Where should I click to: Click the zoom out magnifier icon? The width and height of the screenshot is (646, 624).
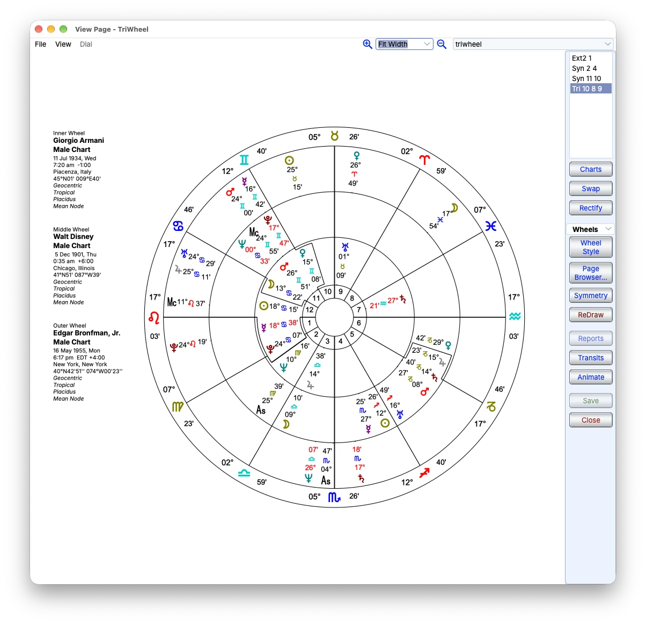tap(442, 44)
